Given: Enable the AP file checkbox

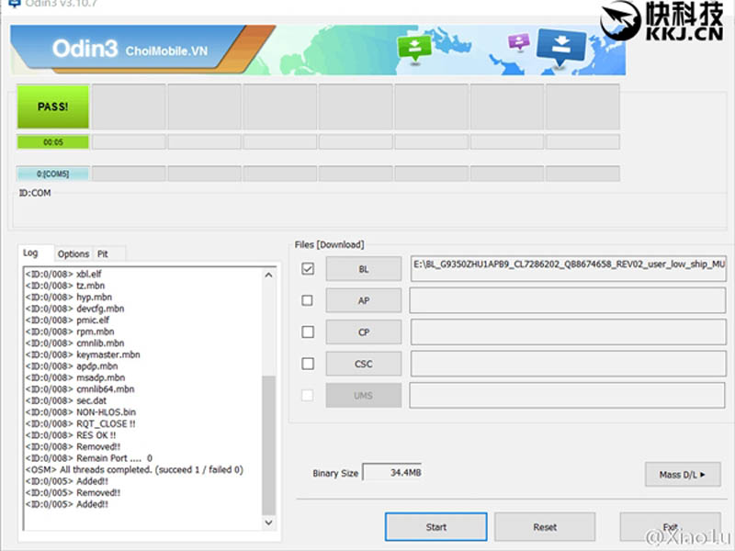Looking at the screenshot, I should click(308, 300).
